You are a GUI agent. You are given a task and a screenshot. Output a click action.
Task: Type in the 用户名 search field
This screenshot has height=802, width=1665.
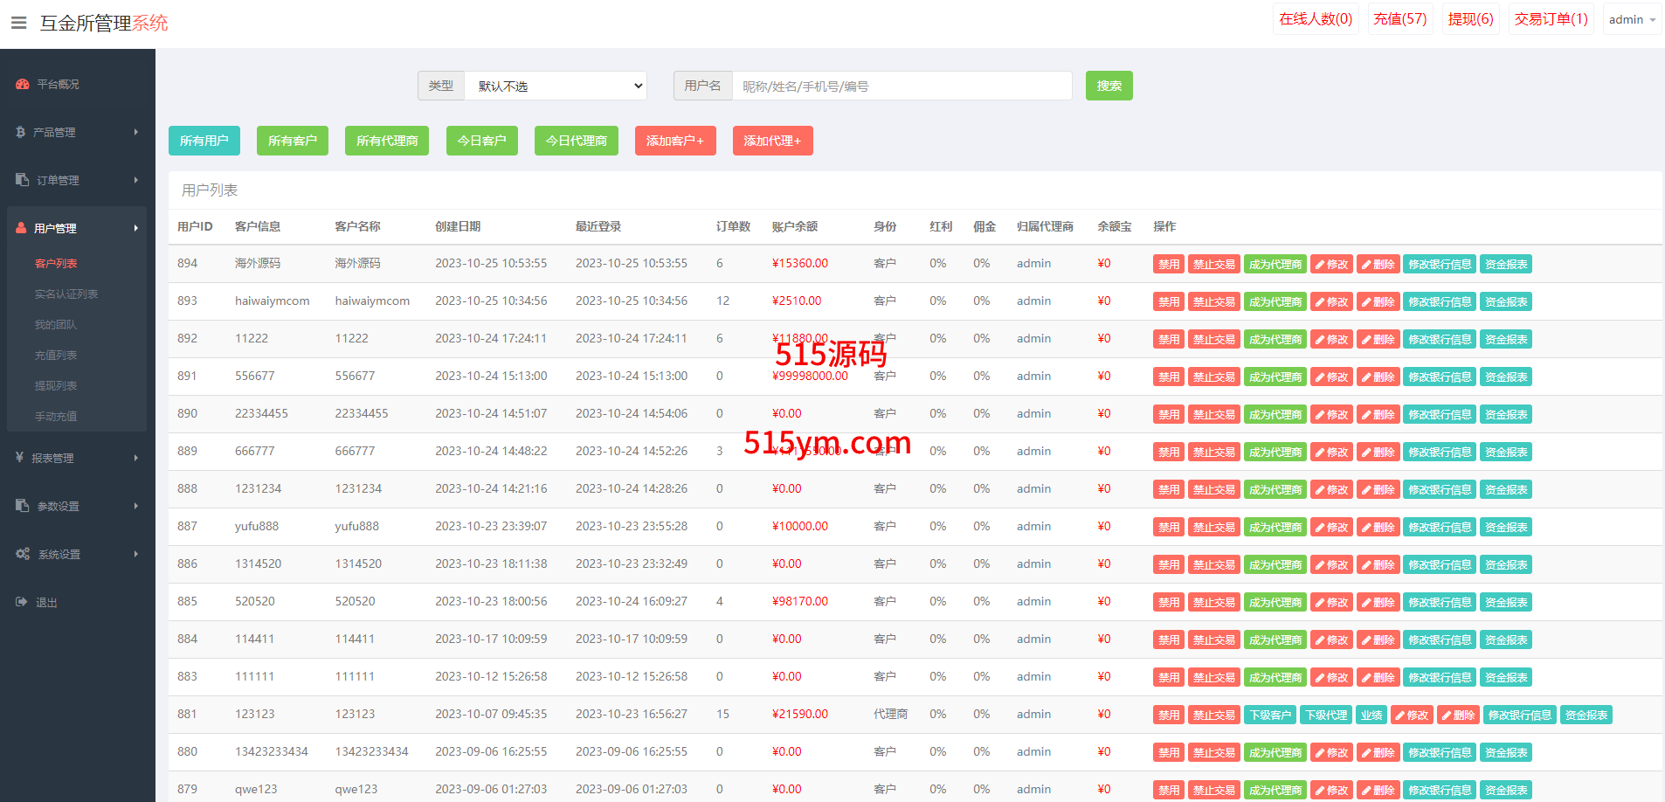pos(901,86)
